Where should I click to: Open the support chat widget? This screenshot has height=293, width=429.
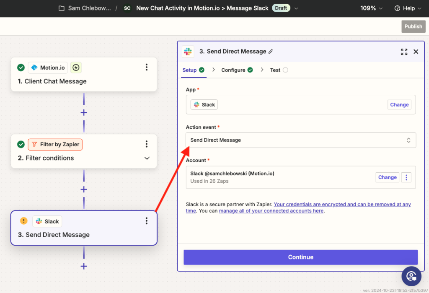(x=411, y=276)
